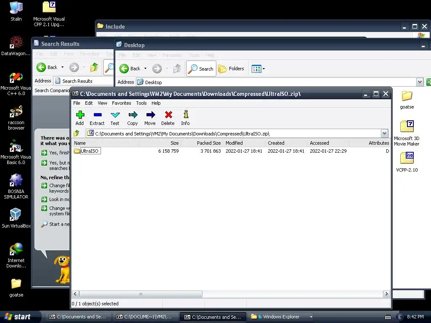
Task: Sort by Name column header
Action: click(106, 143)
